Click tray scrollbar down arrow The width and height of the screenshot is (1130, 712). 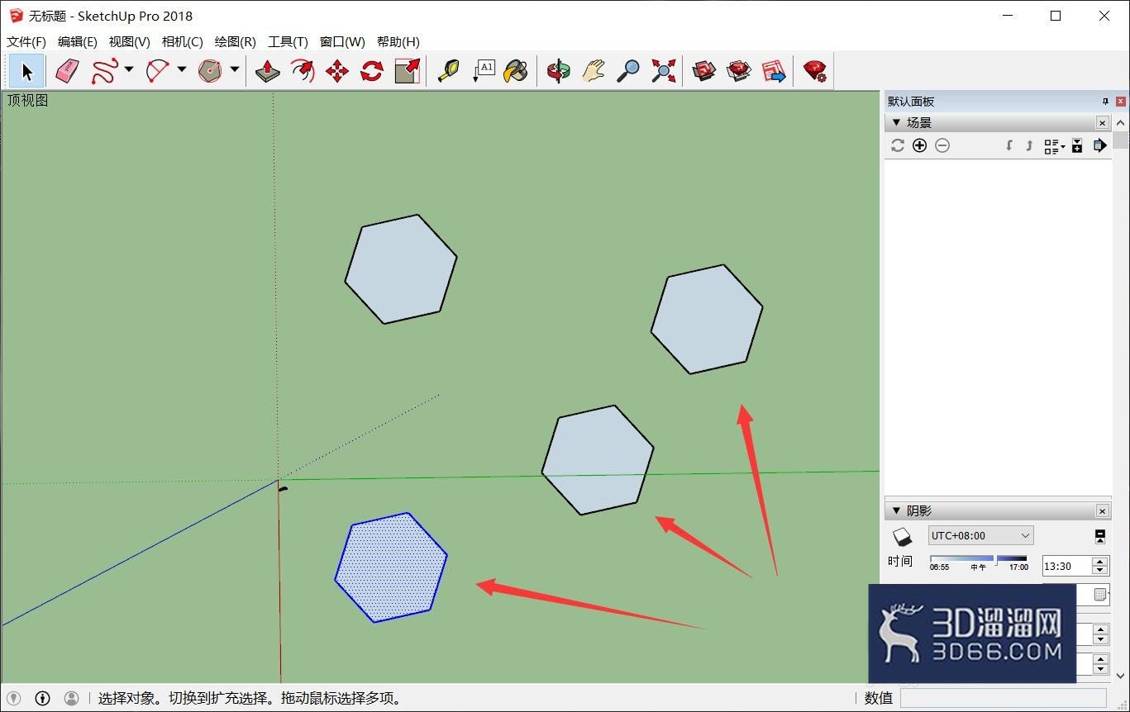pos(1121,675)
